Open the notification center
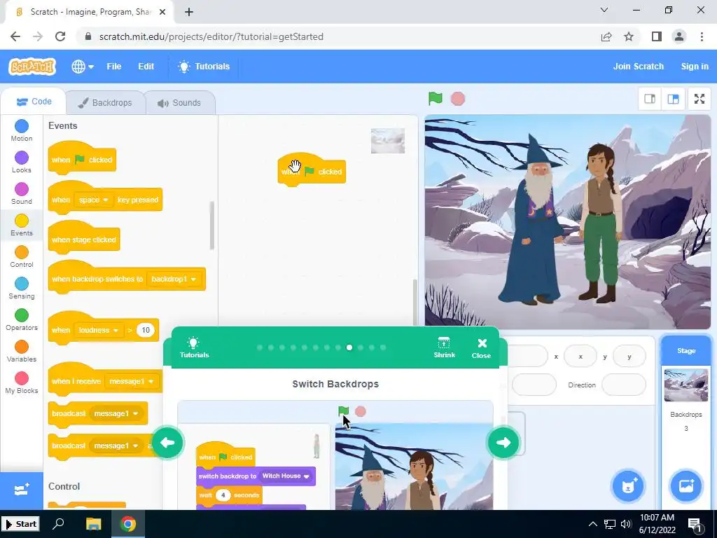This screenshot has height=538, width=717. click(695, 524)
